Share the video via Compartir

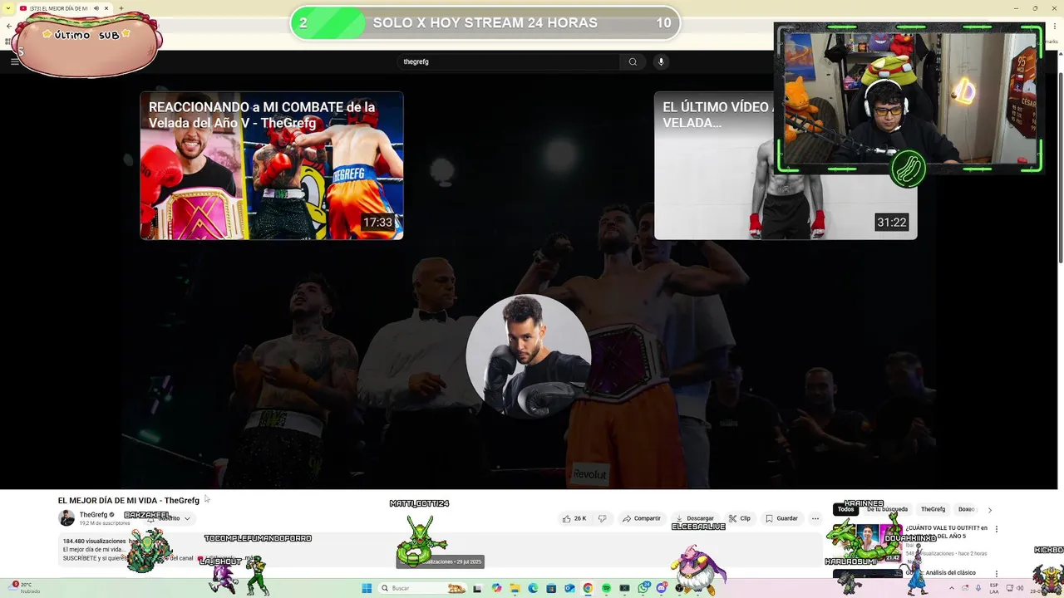[641, 518]
